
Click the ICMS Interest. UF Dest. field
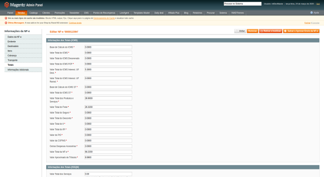pyautogui.click(x=108, y=70)
